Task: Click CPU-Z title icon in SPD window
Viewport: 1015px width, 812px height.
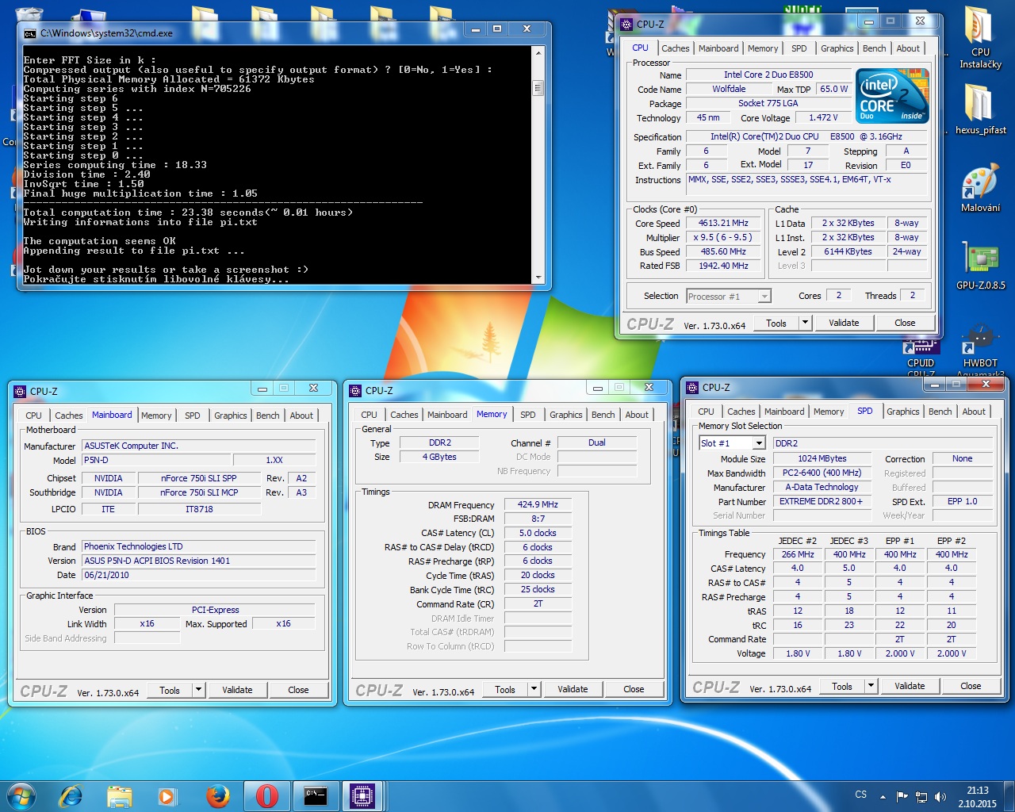Action: point(692,388)
